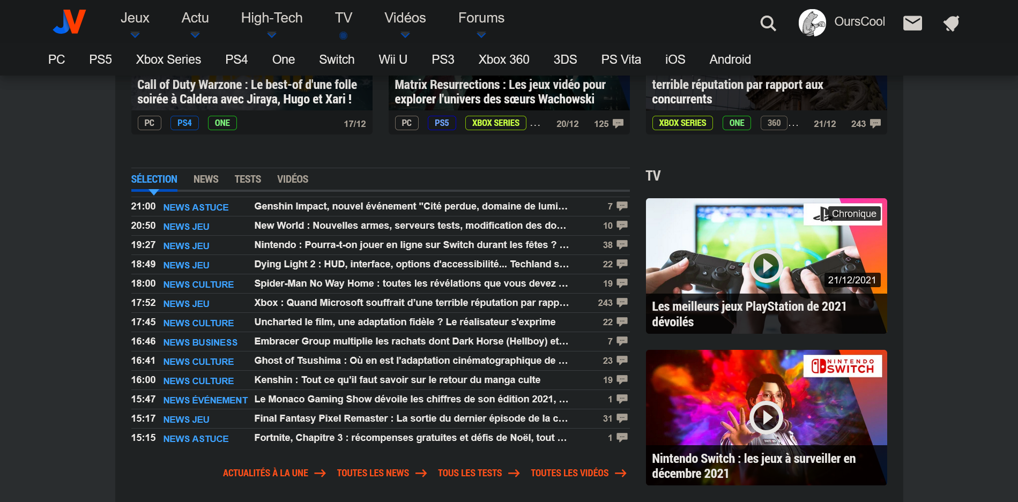
Task: Open comments icon of Genshin Impact news
Action: [x=622, y=206]
